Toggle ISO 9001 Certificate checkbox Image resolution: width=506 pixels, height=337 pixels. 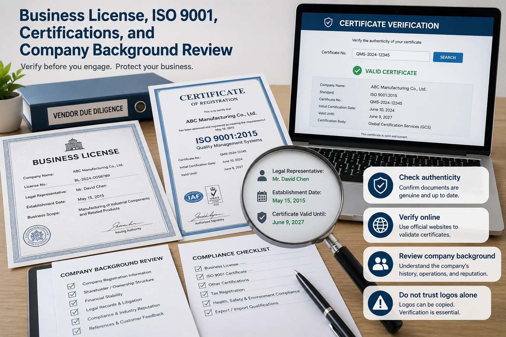coord(200,277)
